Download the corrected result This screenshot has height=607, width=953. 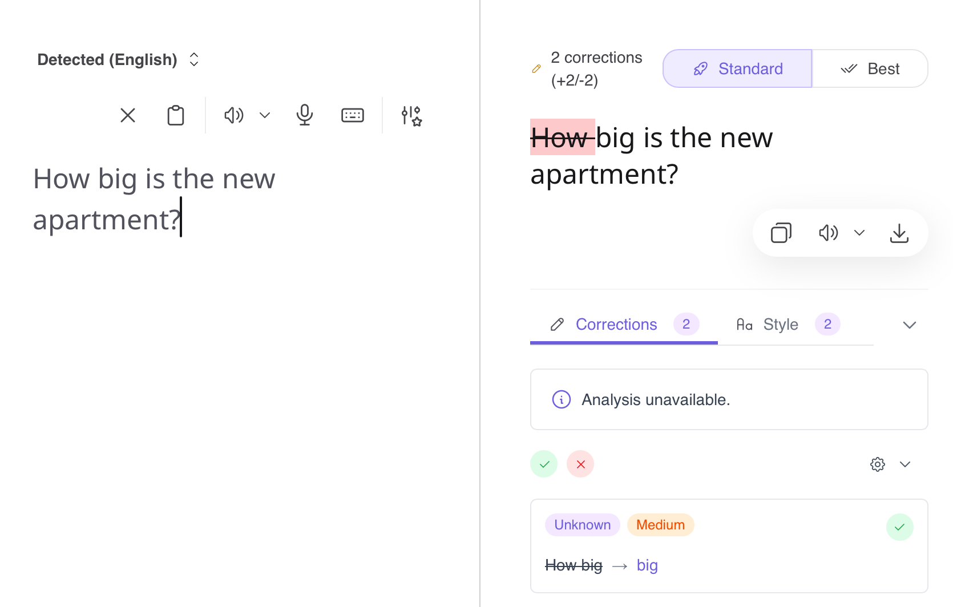(899, 233)
